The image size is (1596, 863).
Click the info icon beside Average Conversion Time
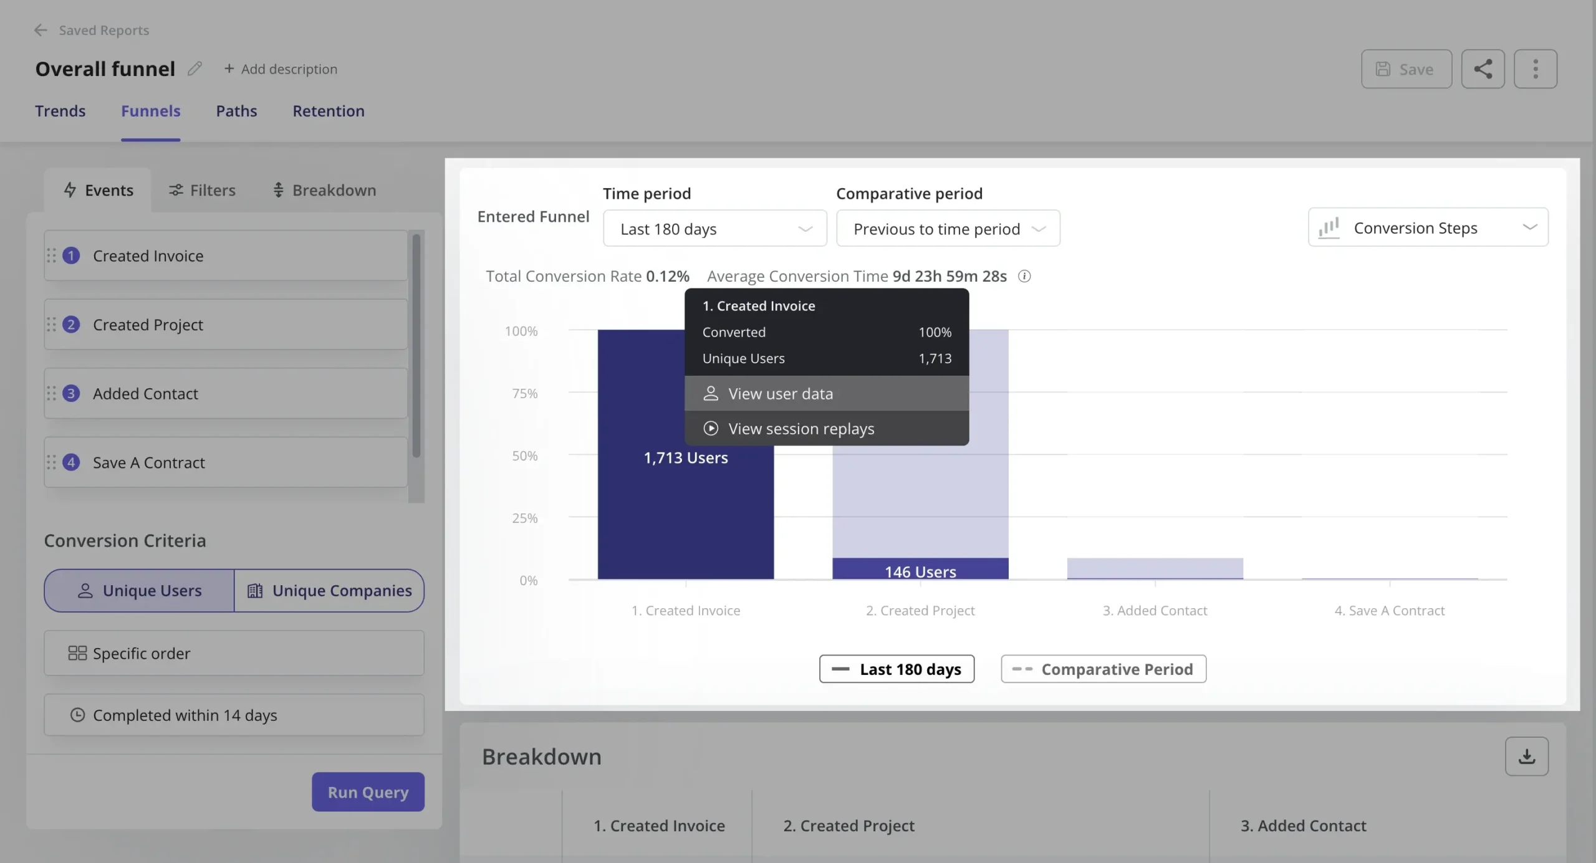(x=1024, y=276)
